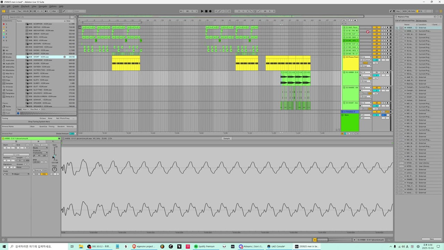Viewport: 444px width, 250px height.
Task: Click the browser search field
Action: (x=40, y=17)
